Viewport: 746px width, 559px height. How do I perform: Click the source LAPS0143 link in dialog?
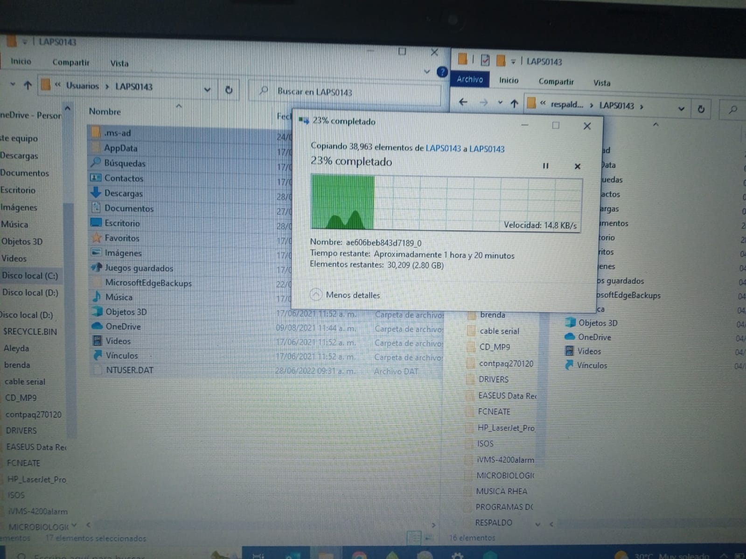pyautogui.click(x=443, y=149)
